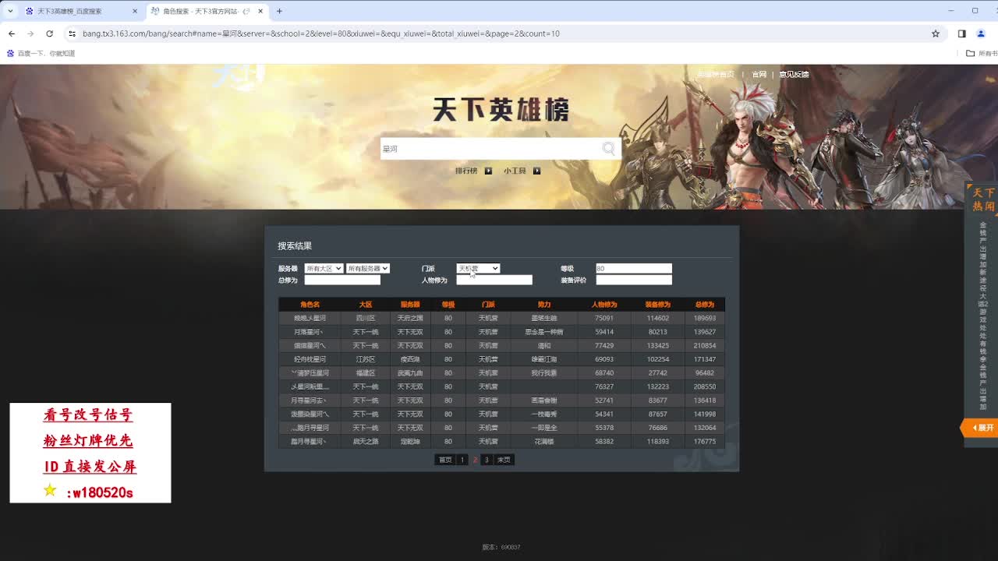
Task: Click 江苏区 region cell
Action: coord(365,359)
